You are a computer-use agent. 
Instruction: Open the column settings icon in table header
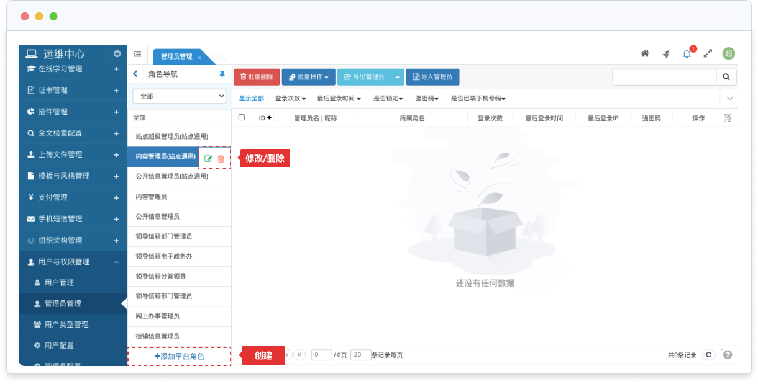728,118
